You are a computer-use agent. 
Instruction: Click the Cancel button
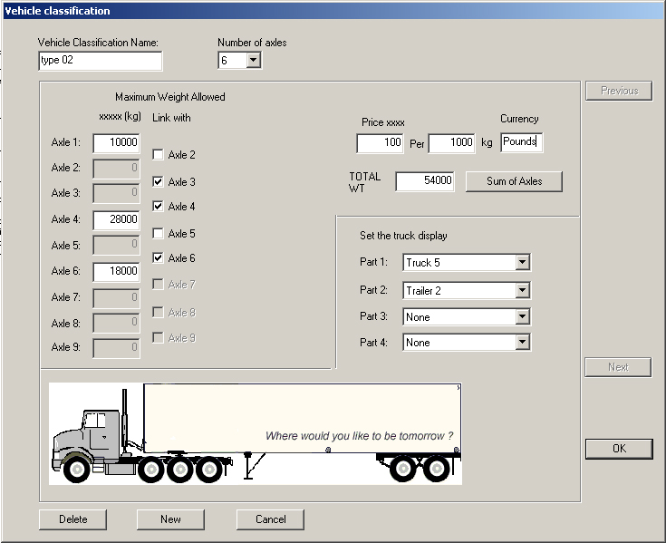point(270,519)
